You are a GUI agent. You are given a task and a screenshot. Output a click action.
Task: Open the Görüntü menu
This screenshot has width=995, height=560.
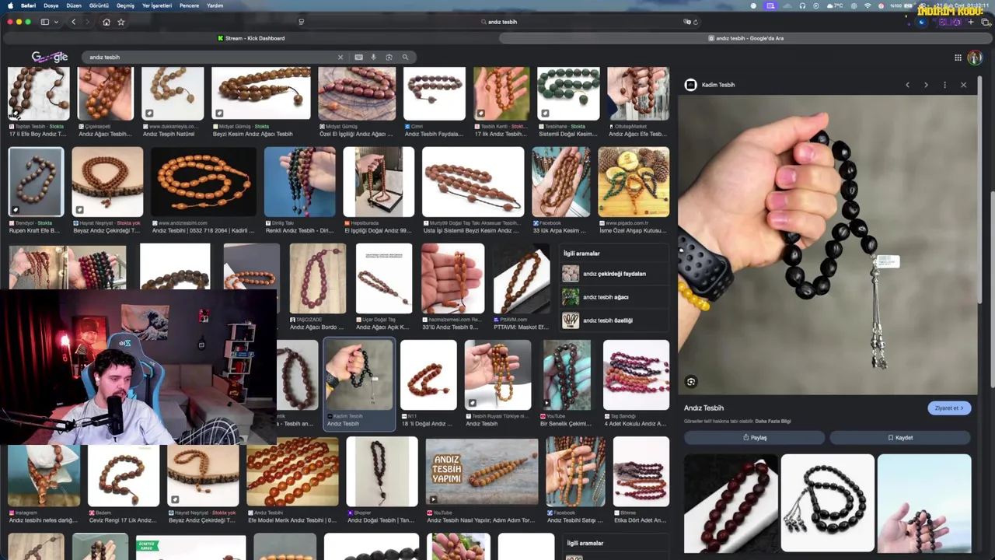[x=99, y=5]
